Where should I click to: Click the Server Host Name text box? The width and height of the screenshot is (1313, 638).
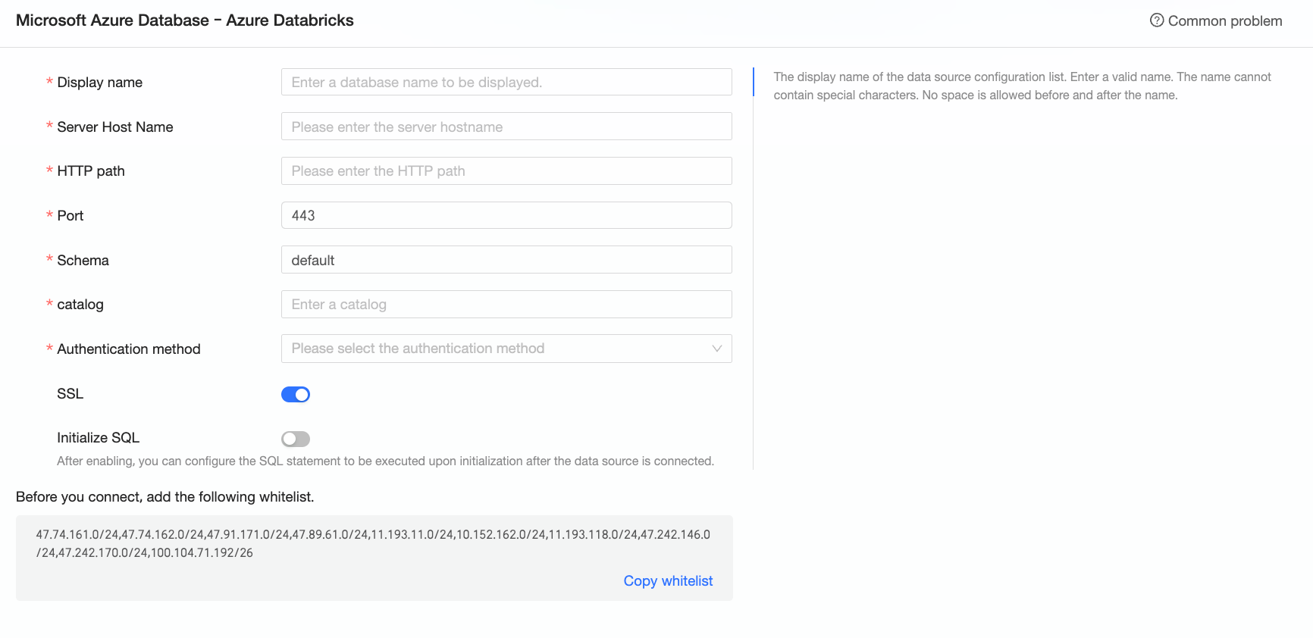pos(506,127)
